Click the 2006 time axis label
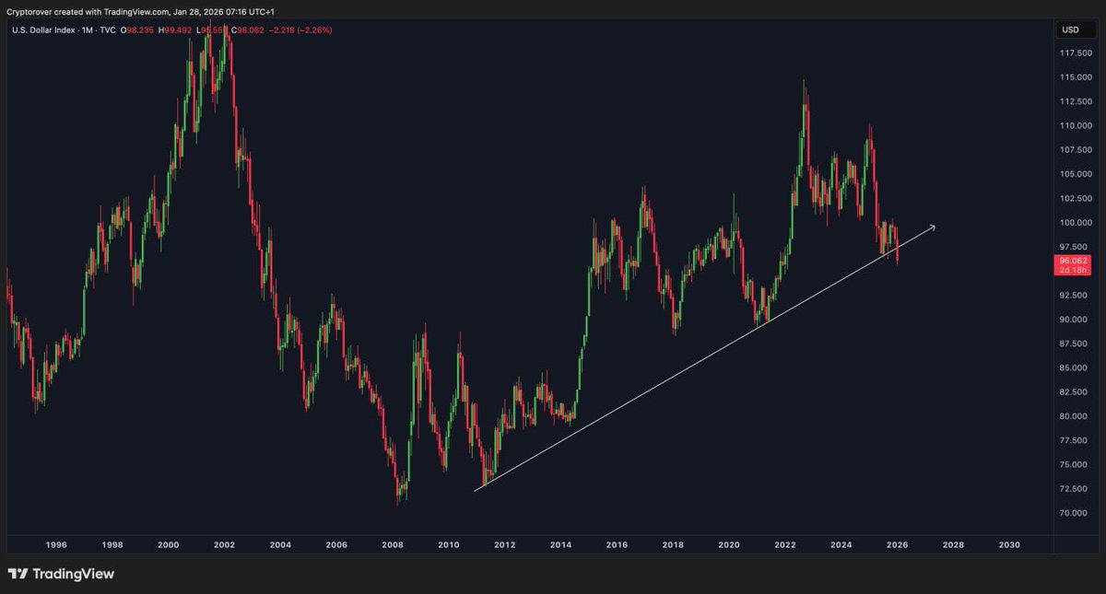This screenshot has width=1106, height=594. coord(336,545)
